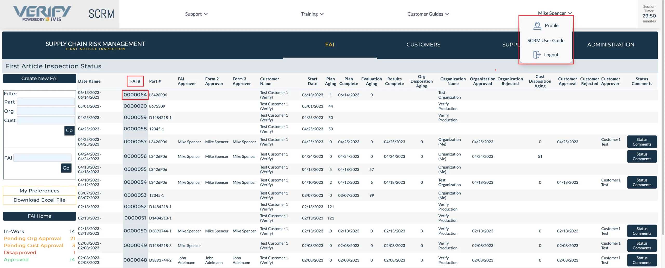The height and width of the screenshot is (268, 665).
Task: Click the Verify powered by IVIS logo
Action: pos(42,14)
